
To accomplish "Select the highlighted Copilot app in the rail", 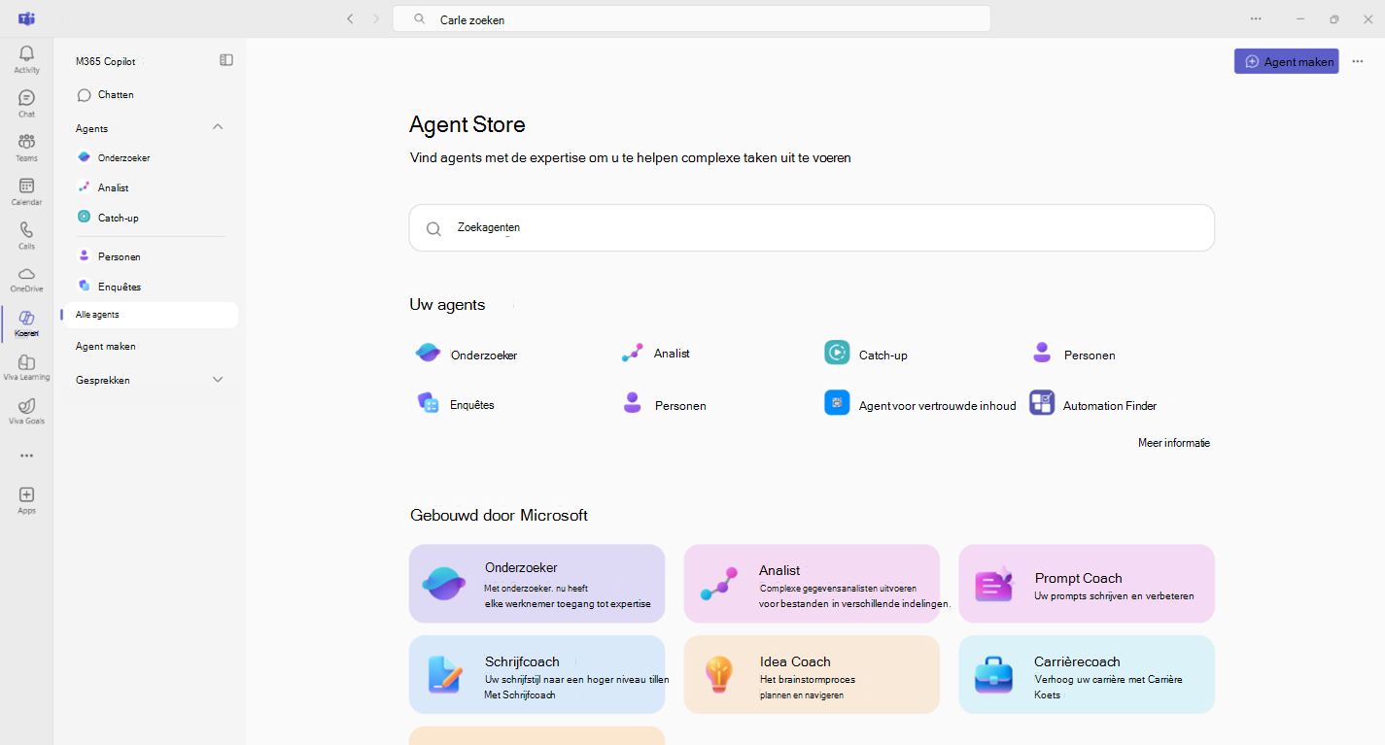I will click(26, 323).
